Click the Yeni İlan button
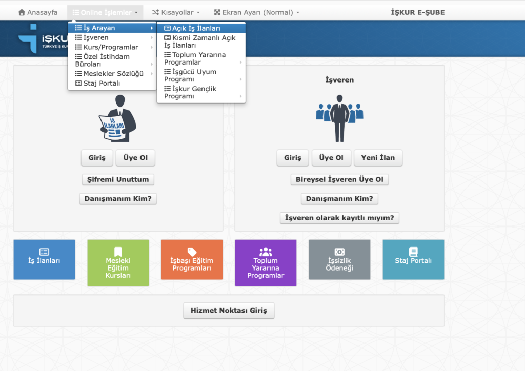The image size is (525, 371). coord(378,158)
